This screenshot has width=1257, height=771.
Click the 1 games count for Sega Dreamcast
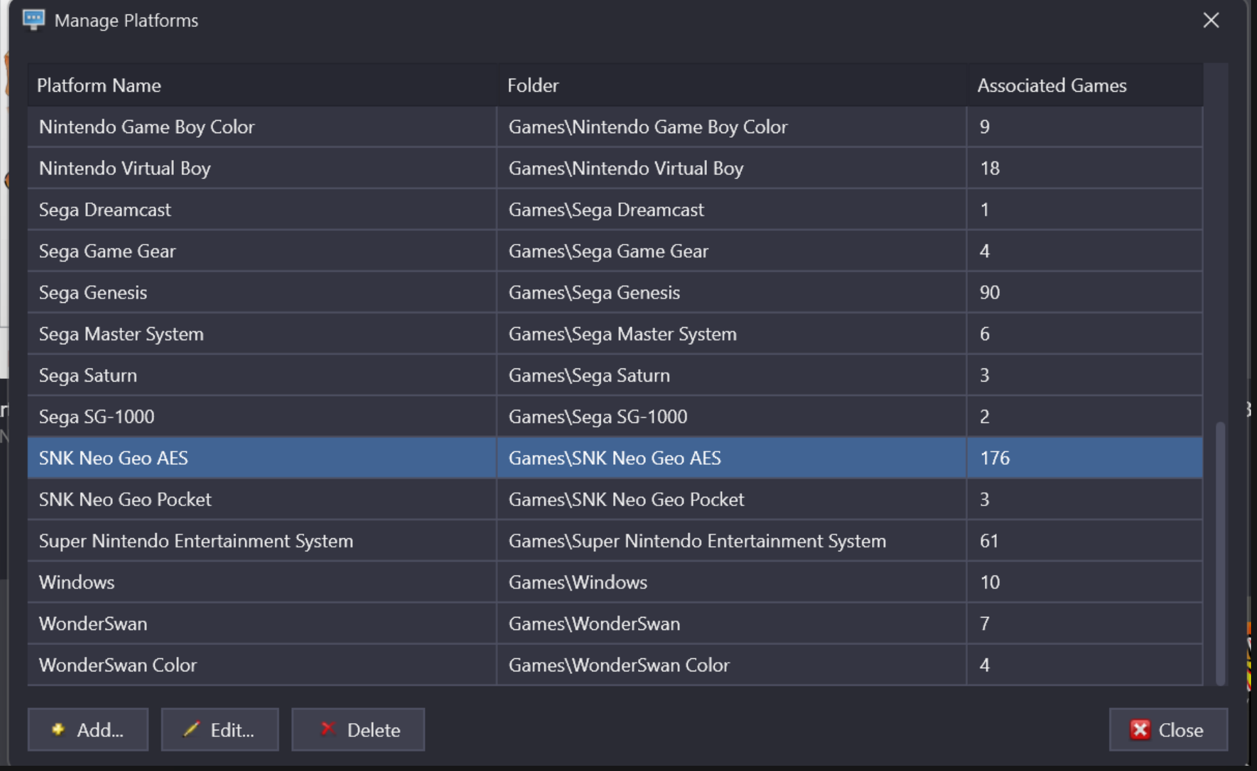[x=1085, y=209]
